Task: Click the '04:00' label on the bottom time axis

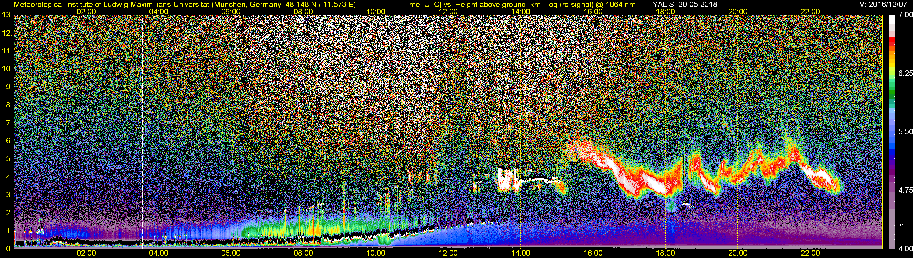Action: coord(159,253)
